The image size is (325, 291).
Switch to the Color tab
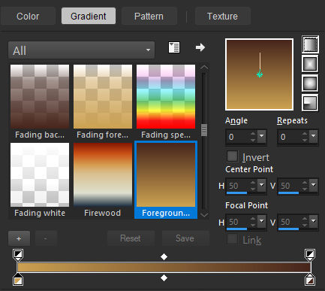pos(28,17)
